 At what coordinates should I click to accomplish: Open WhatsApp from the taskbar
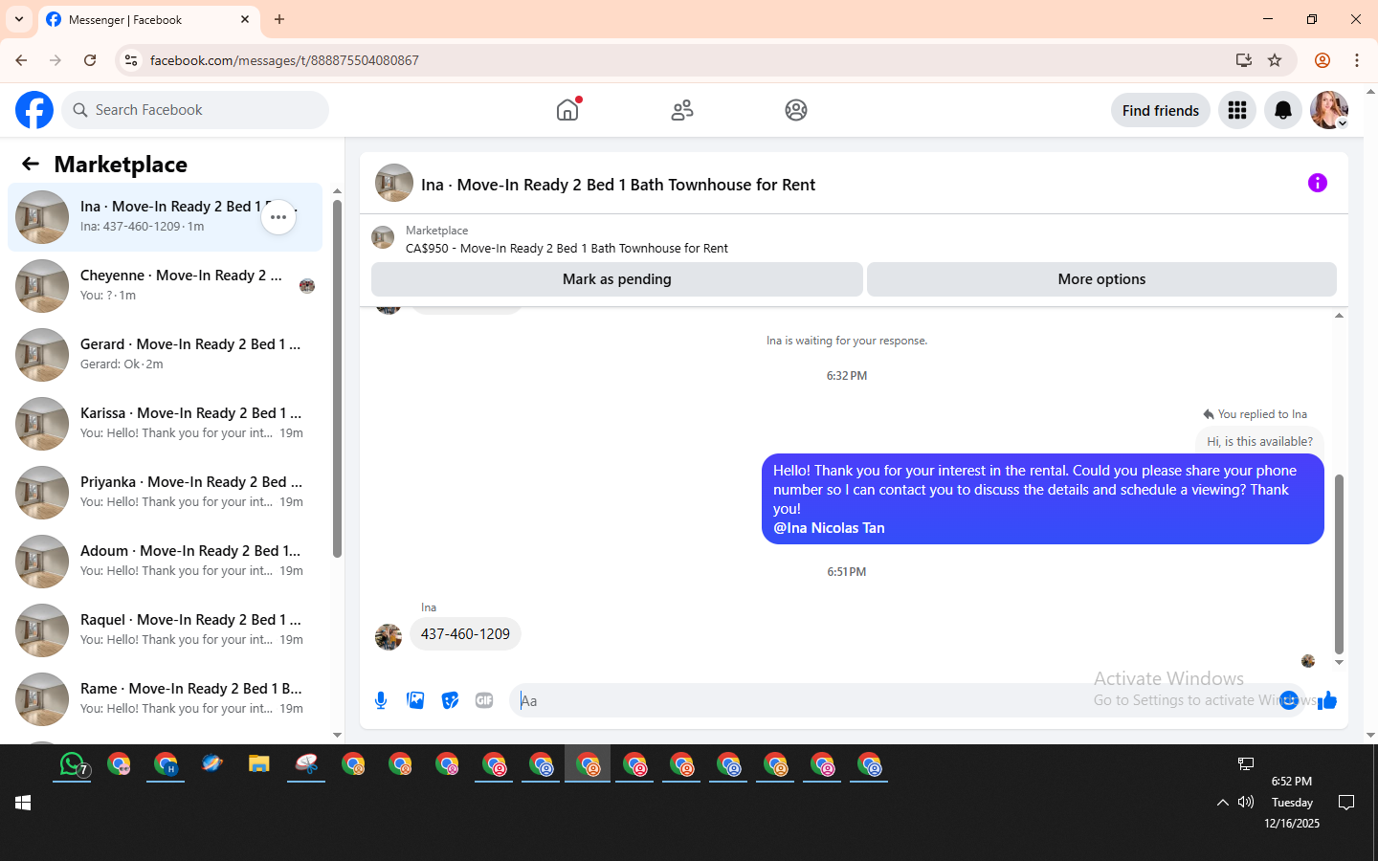(73, 764)
